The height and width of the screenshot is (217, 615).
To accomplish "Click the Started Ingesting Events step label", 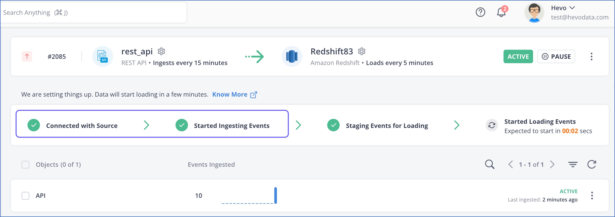I will click(232, 126).
